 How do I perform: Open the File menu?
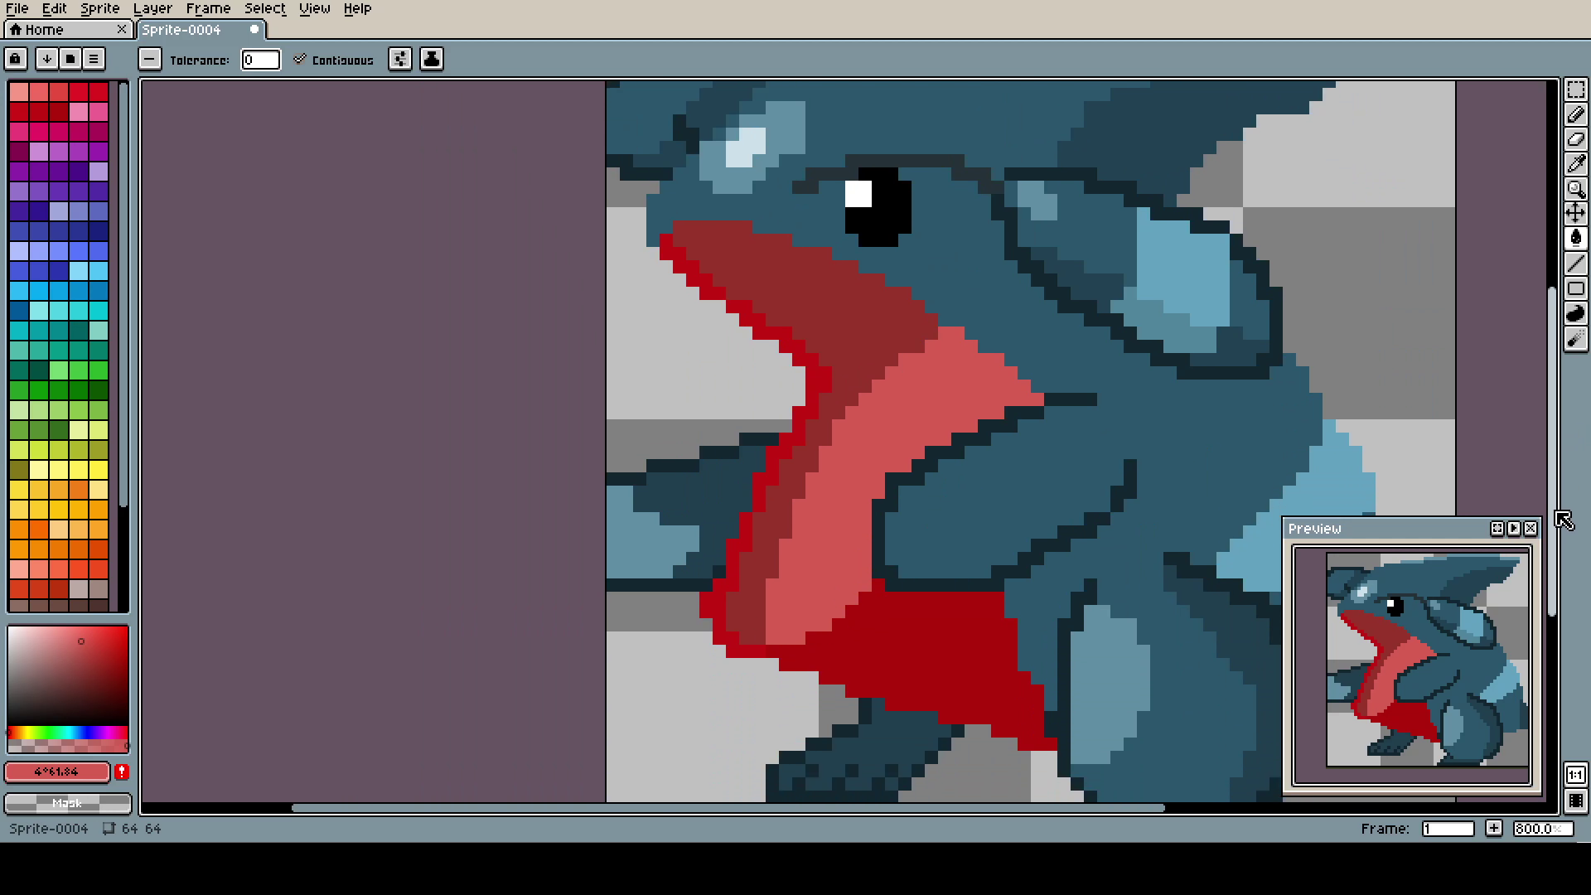click(17, 8)
